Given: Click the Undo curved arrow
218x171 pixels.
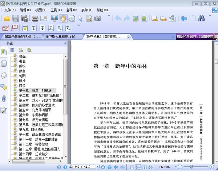Looking at the screenshot, I should point(118,18).
